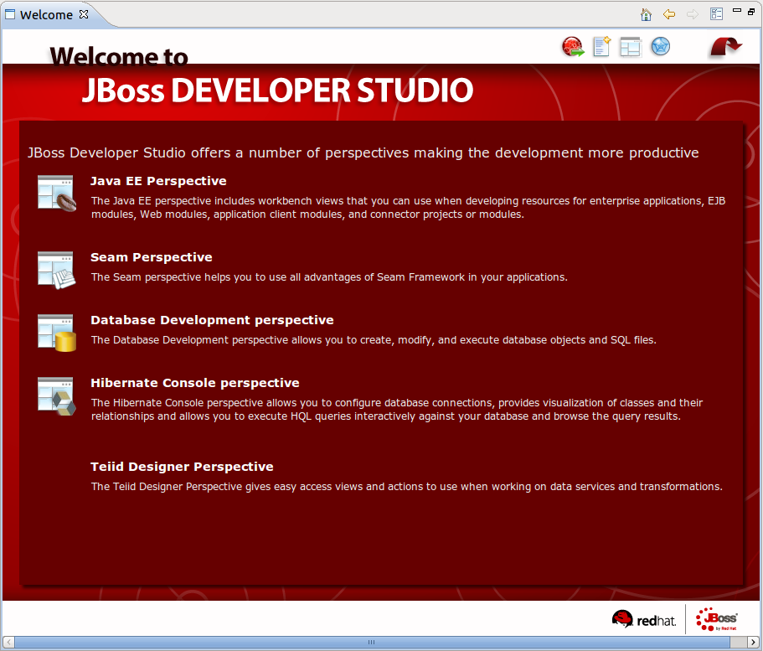Minimize the Welcome view

pyautogui.click(x=737, y=10)
